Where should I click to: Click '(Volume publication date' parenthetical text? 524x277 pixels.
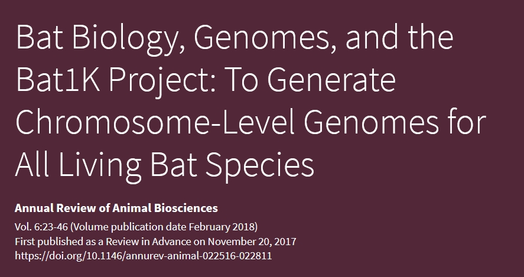(129, 227)
